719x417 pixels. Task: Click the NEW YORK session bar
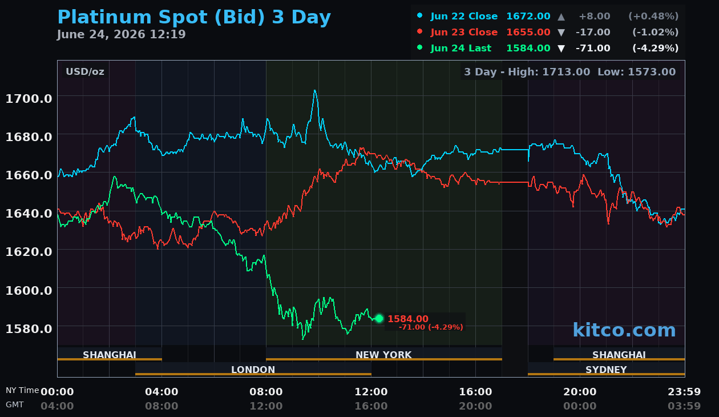tap(383, 355)
